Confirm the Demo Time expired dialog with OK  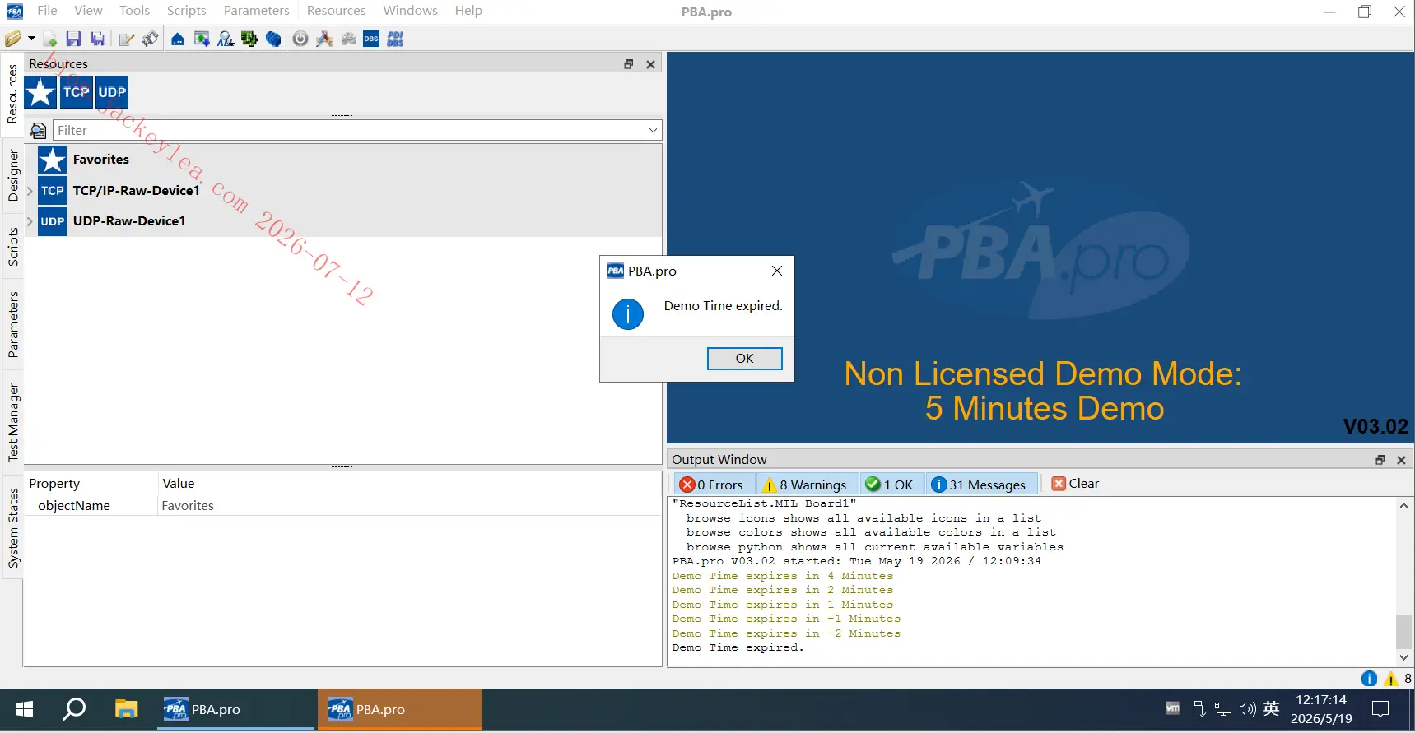pyautogui.click(x=744, y=359)
